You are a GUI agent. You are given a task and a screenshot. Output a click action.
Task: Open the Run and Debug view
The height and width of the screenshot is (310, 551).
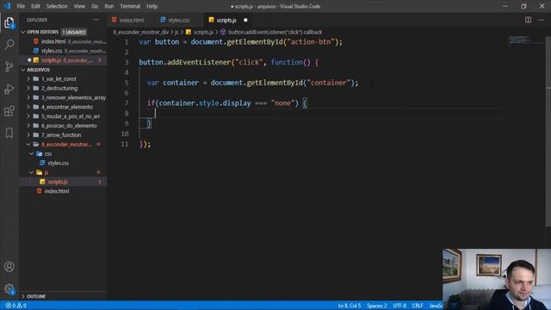9,89
